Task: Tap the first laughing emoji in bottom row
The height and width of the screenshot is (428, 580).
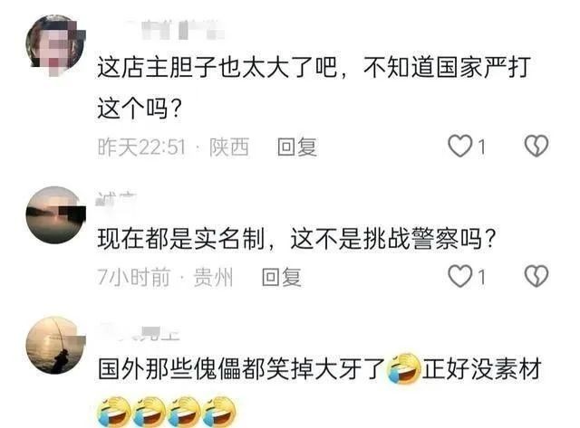Action: tap(113, 411)
